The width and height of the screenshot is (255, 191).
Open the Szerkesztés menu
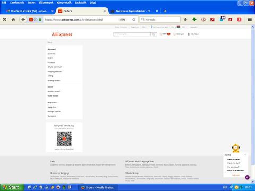[x=17, y=3]
